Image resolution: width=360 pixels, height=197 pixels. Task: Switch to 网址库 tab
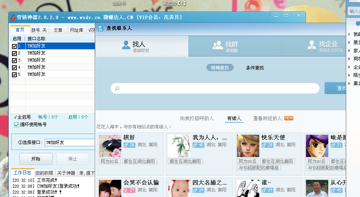pos(77,30)
